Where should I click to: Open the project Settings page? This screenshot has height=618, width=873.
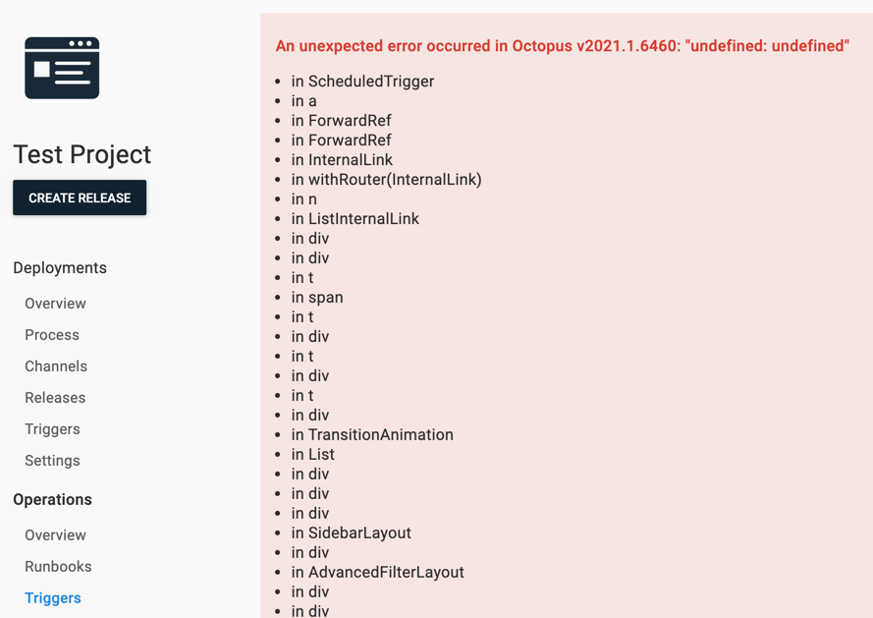click(x=52, y=460)
